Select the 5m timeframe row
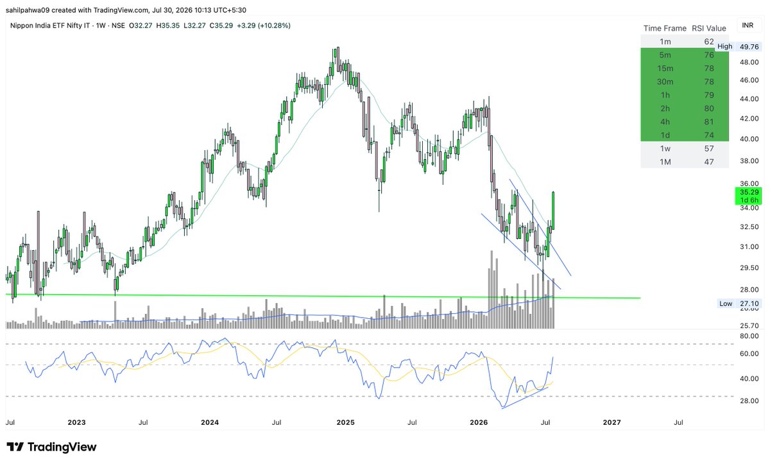This screenshot has width=770, height=464. pos(685,55)
